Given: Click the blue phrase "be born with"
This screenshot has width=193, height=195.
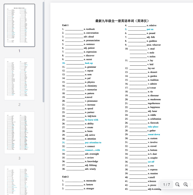Looking at the screenshot, I should tap(91, 120).
